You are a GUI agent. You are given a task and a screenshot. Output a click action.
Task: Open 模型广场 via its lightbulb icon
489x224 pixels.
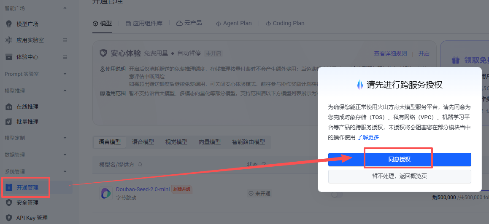(9, 24)
